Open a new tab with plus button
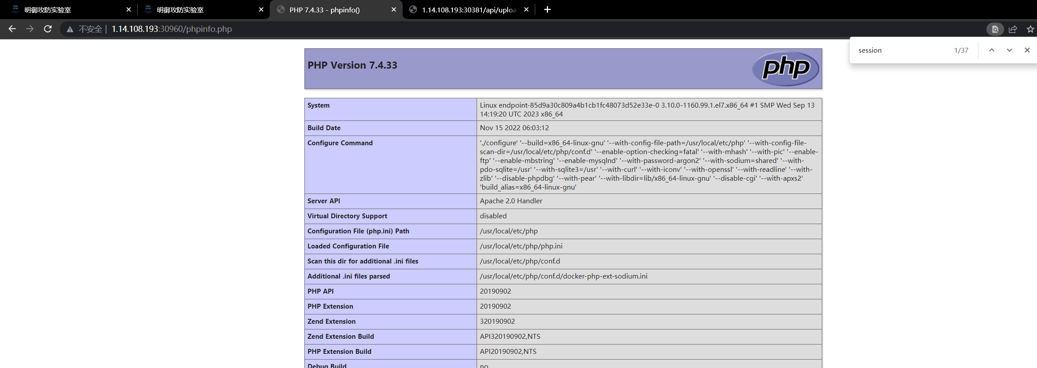This screenshot has width=1037, height=368. click(547, 9)
